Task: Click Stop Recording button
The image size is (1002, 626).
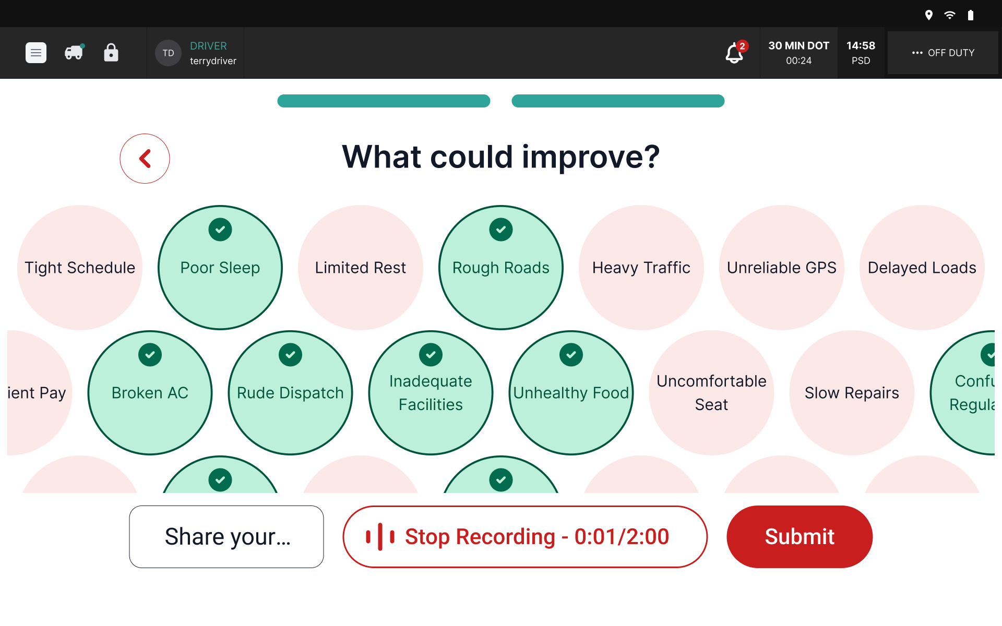Action: click(x=524, y=537)
